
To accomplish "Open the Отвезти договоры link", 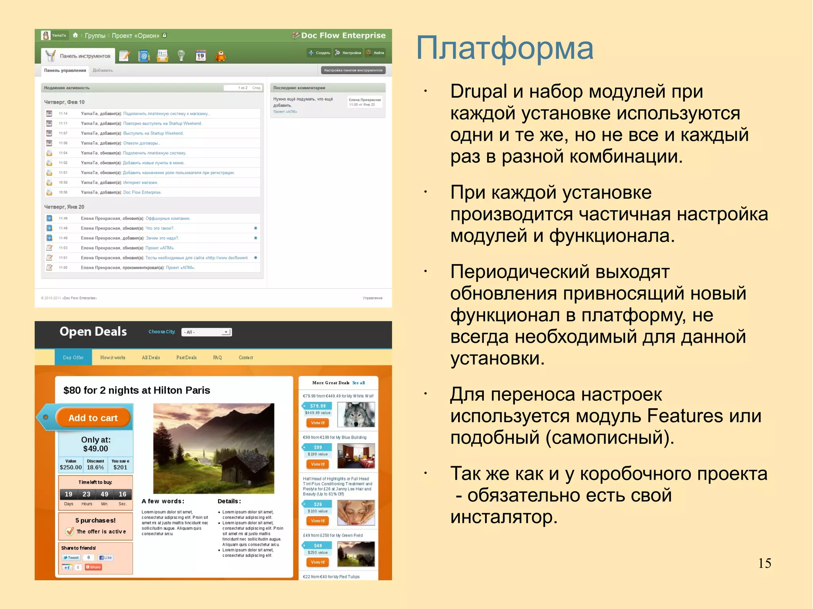I will click(x=142, y=143).
